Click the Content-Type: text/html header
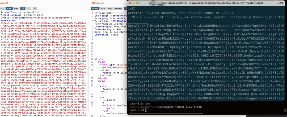This screenshot has width=287, height=117. [x=111, y=27]
